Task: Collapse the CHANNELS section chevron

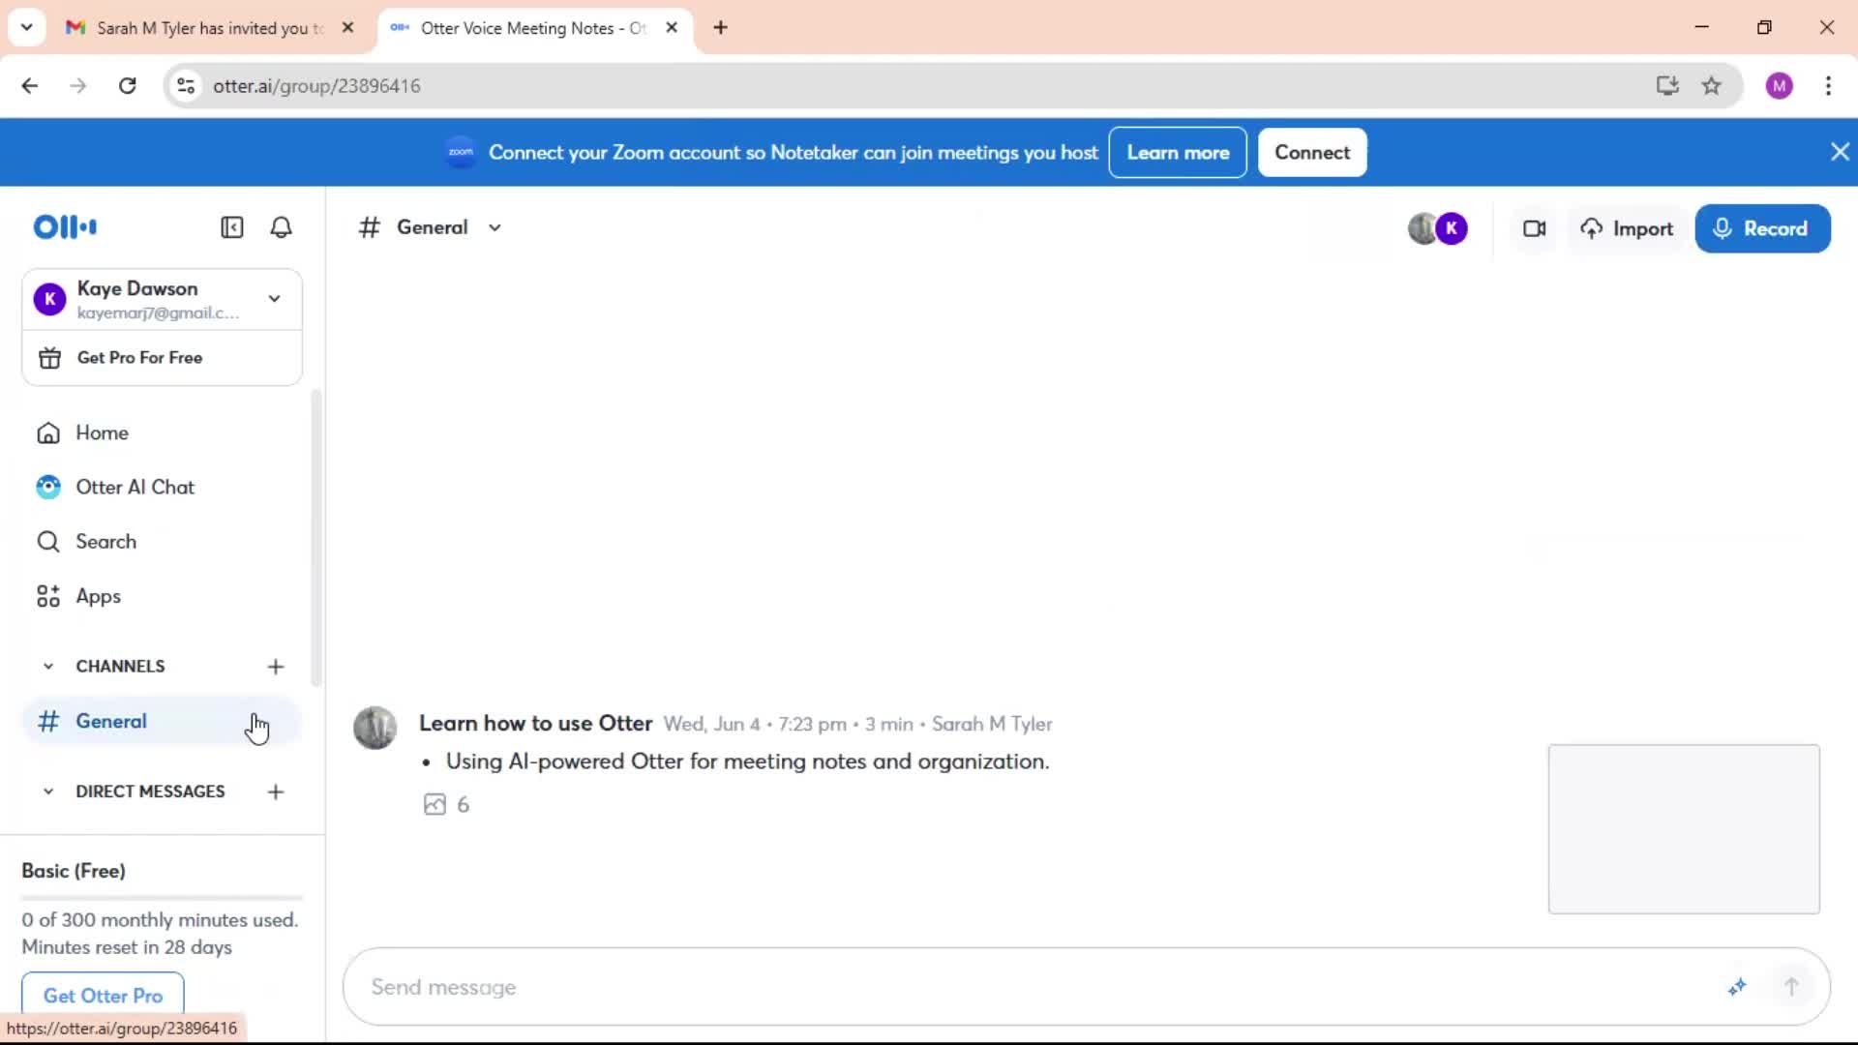Action: (48, 667)
